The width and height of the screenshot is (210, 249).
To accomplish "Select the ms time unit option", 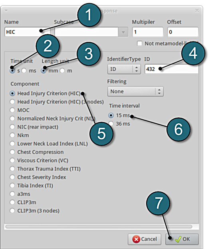I will tap(24, 71).
